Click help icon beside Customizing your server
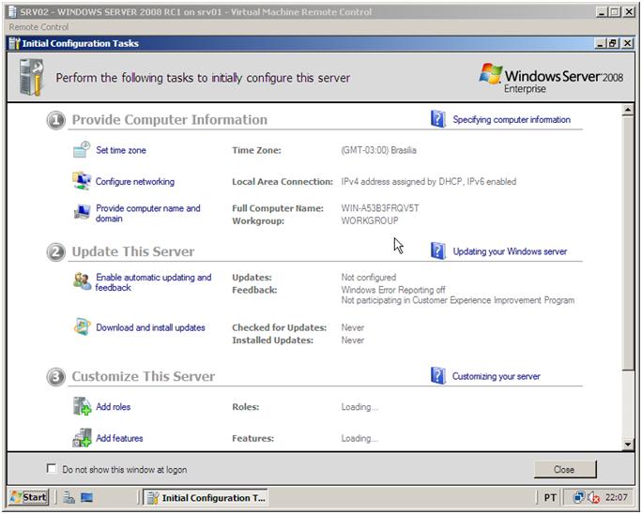The height and width of the screenshot is (514, 642). (437, 376)
